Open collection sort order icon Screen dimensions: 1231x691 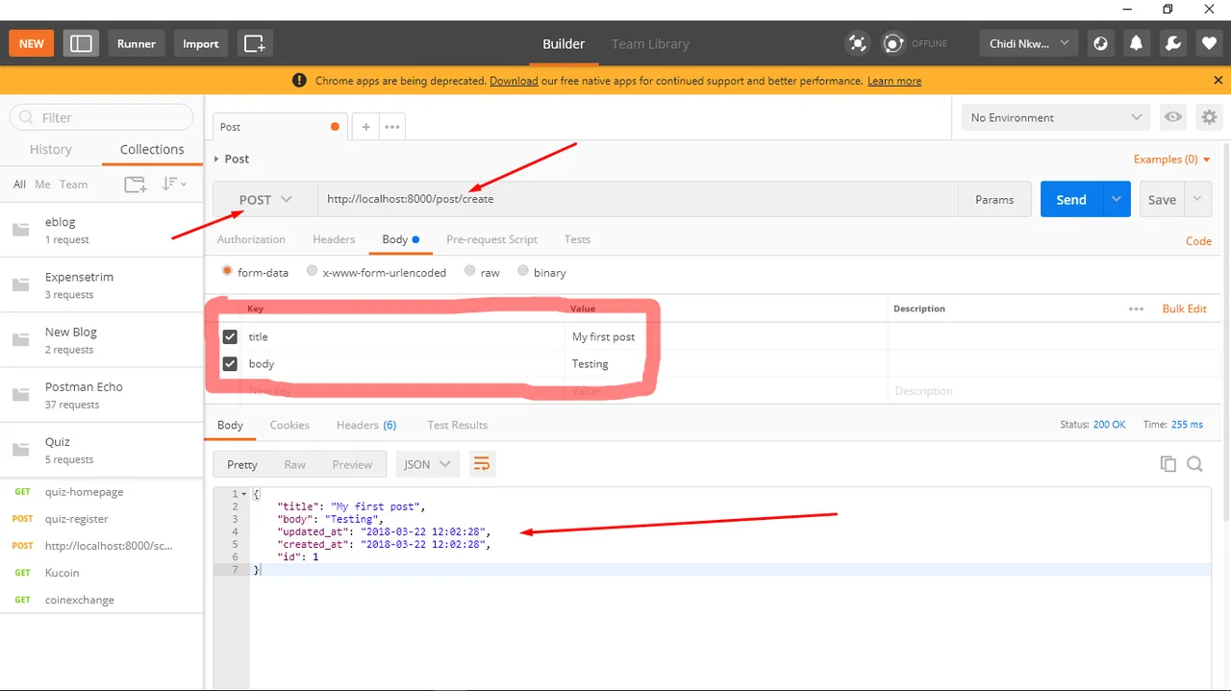pyautogui.click(x=173, y=184)
